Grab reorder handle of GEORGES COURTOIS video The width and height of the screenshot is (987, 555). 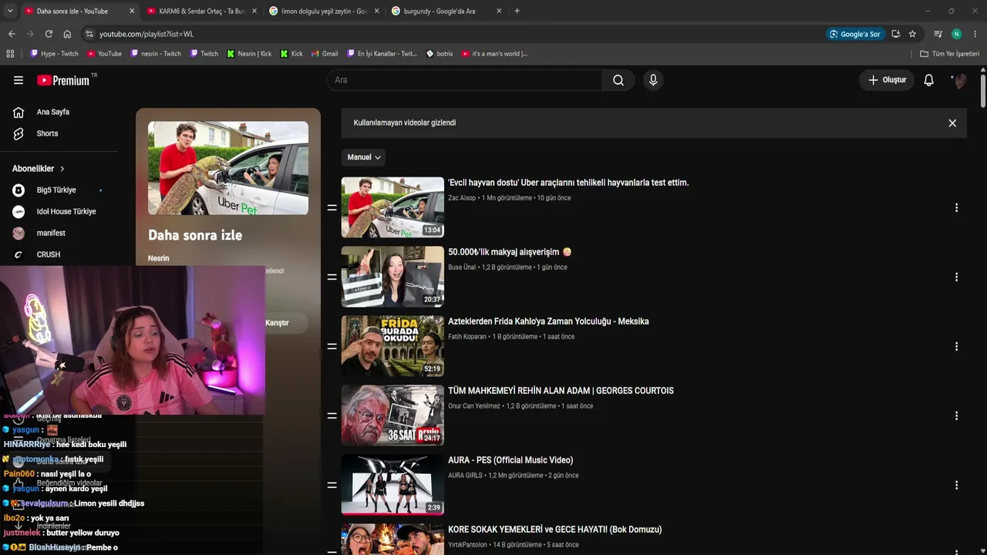(332, 415)
